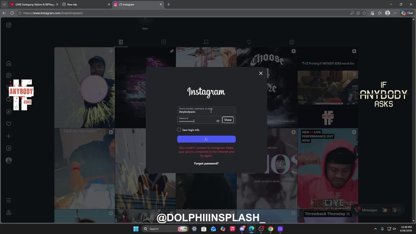416x234 pixels.
Task: Toggle password visibility eye icon
Action: (218, 121)
